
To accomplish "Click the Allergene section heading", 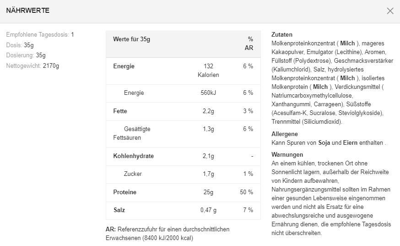I will click(285, 134).
